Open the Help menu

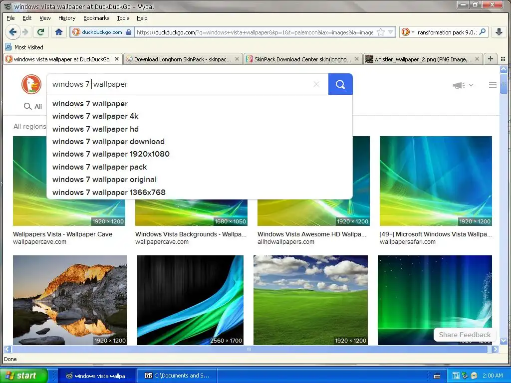pos(142,18)
